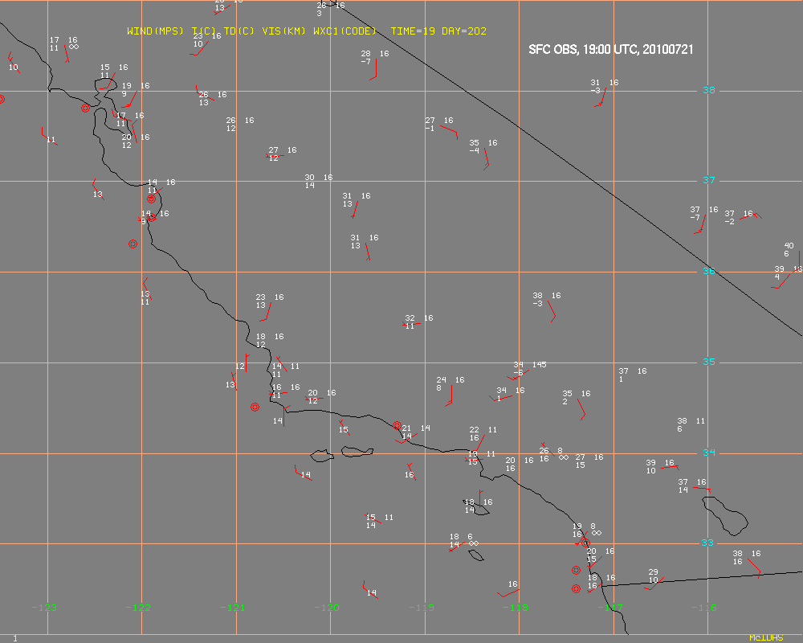The width and height of the screenshot is (803, 643).
Task: Click the green longitude label -122
Action: click(138, 608)
